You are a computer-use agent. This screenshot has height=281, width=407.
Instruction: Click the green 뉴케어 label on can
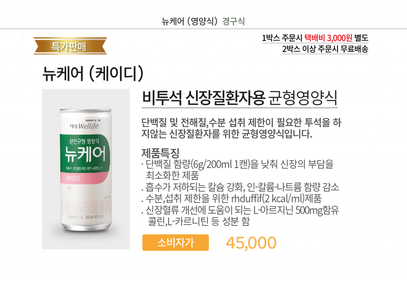[85, 153]
